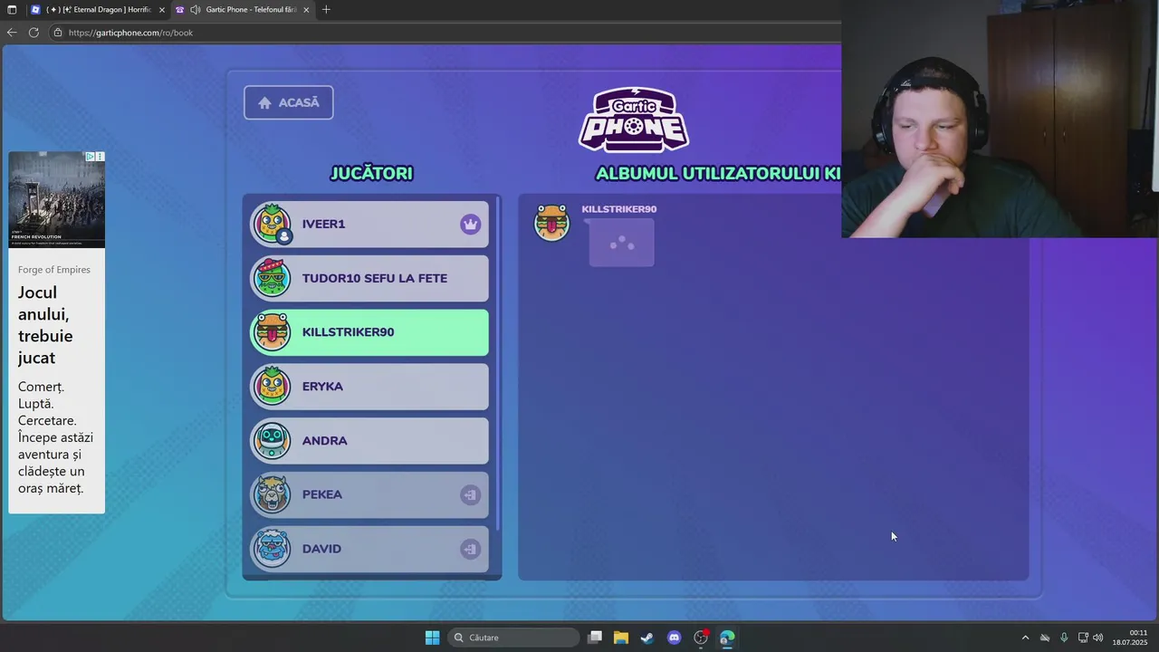
Task: Select the highlighted KILLSTRIKER90 player row
Action: click(x=369, y=332)
